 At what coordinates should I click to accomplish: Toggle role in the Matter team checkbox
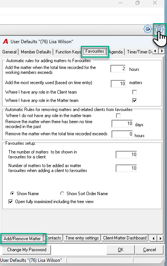(135, 100)
